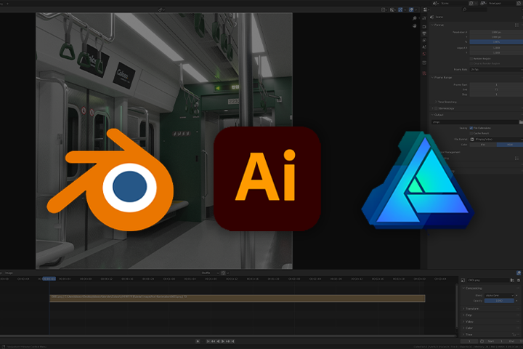Open the Shuffle overlap mode dropdown
Screen dimensions: 523x349
[x=211, y=273]
